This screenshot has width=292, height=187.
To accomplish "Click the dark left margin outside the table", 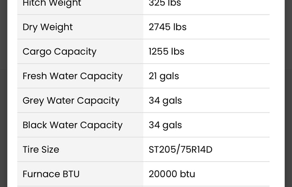I will click(x=3, y=93).
